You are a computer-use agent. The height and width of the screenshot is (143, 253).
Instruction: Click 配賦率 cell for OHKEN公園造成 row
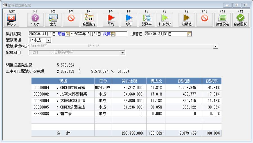[x=212, y=107]
